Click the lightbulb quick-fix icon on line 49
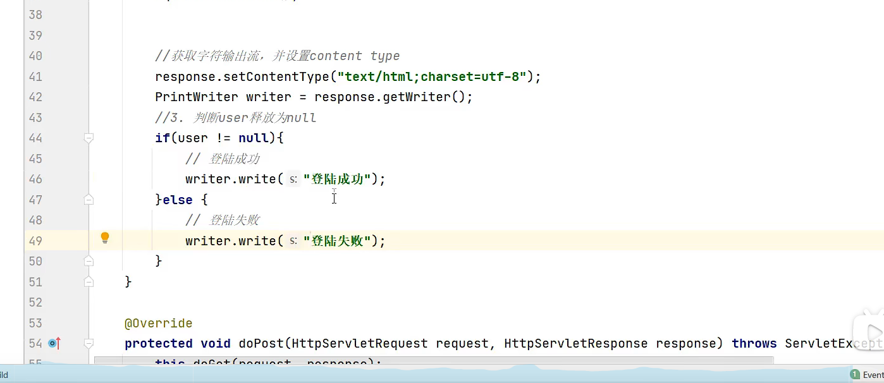The width and height of the screenshot is (884, 383). pos(105,238)
